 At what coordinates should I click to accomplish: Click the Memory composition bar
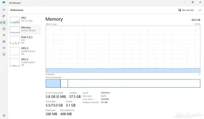tap(123, 83)
